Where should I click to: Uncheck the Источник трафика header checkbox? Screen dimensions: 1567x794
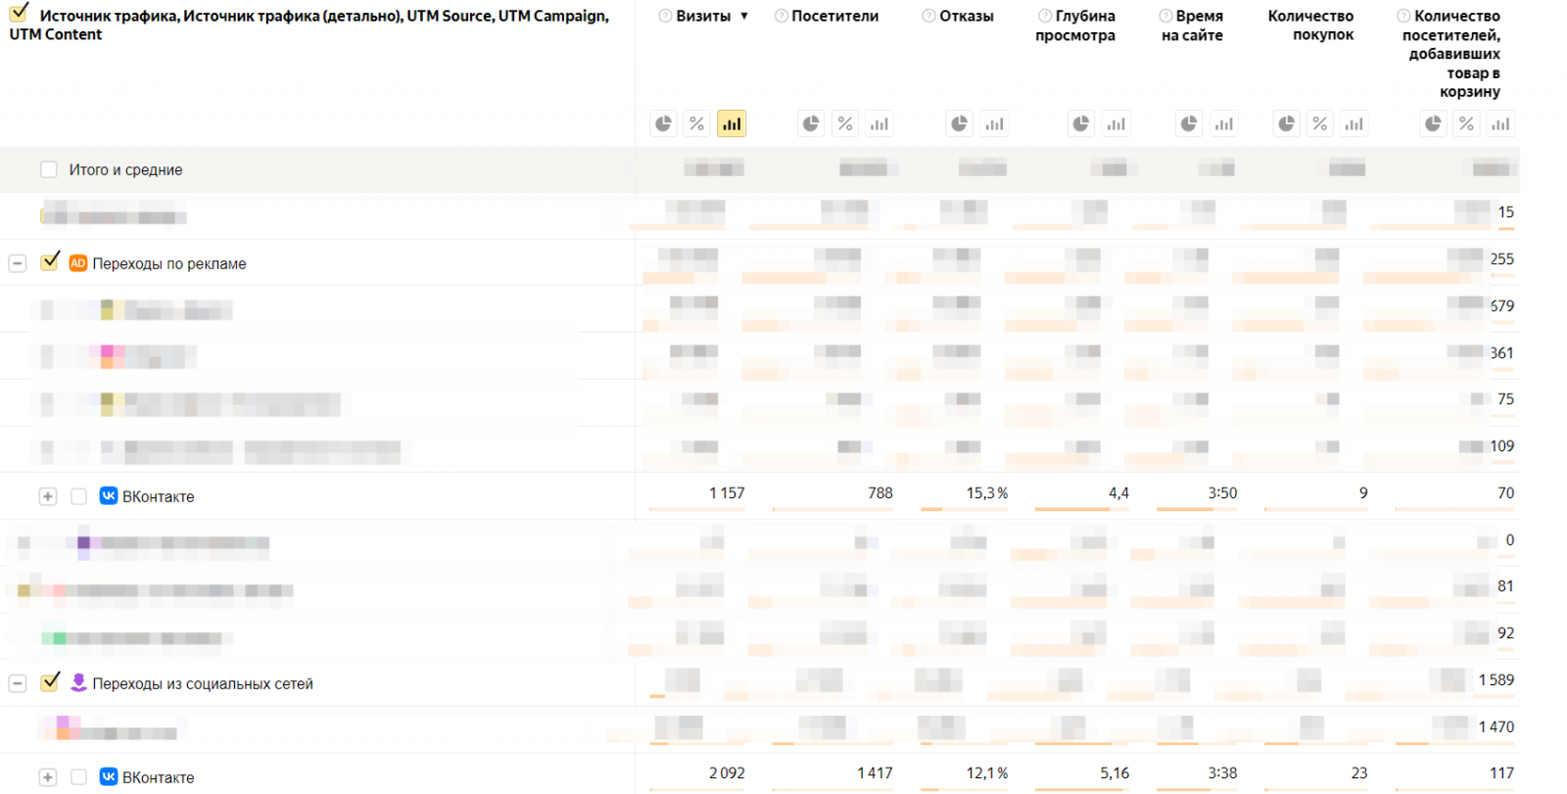19,13
